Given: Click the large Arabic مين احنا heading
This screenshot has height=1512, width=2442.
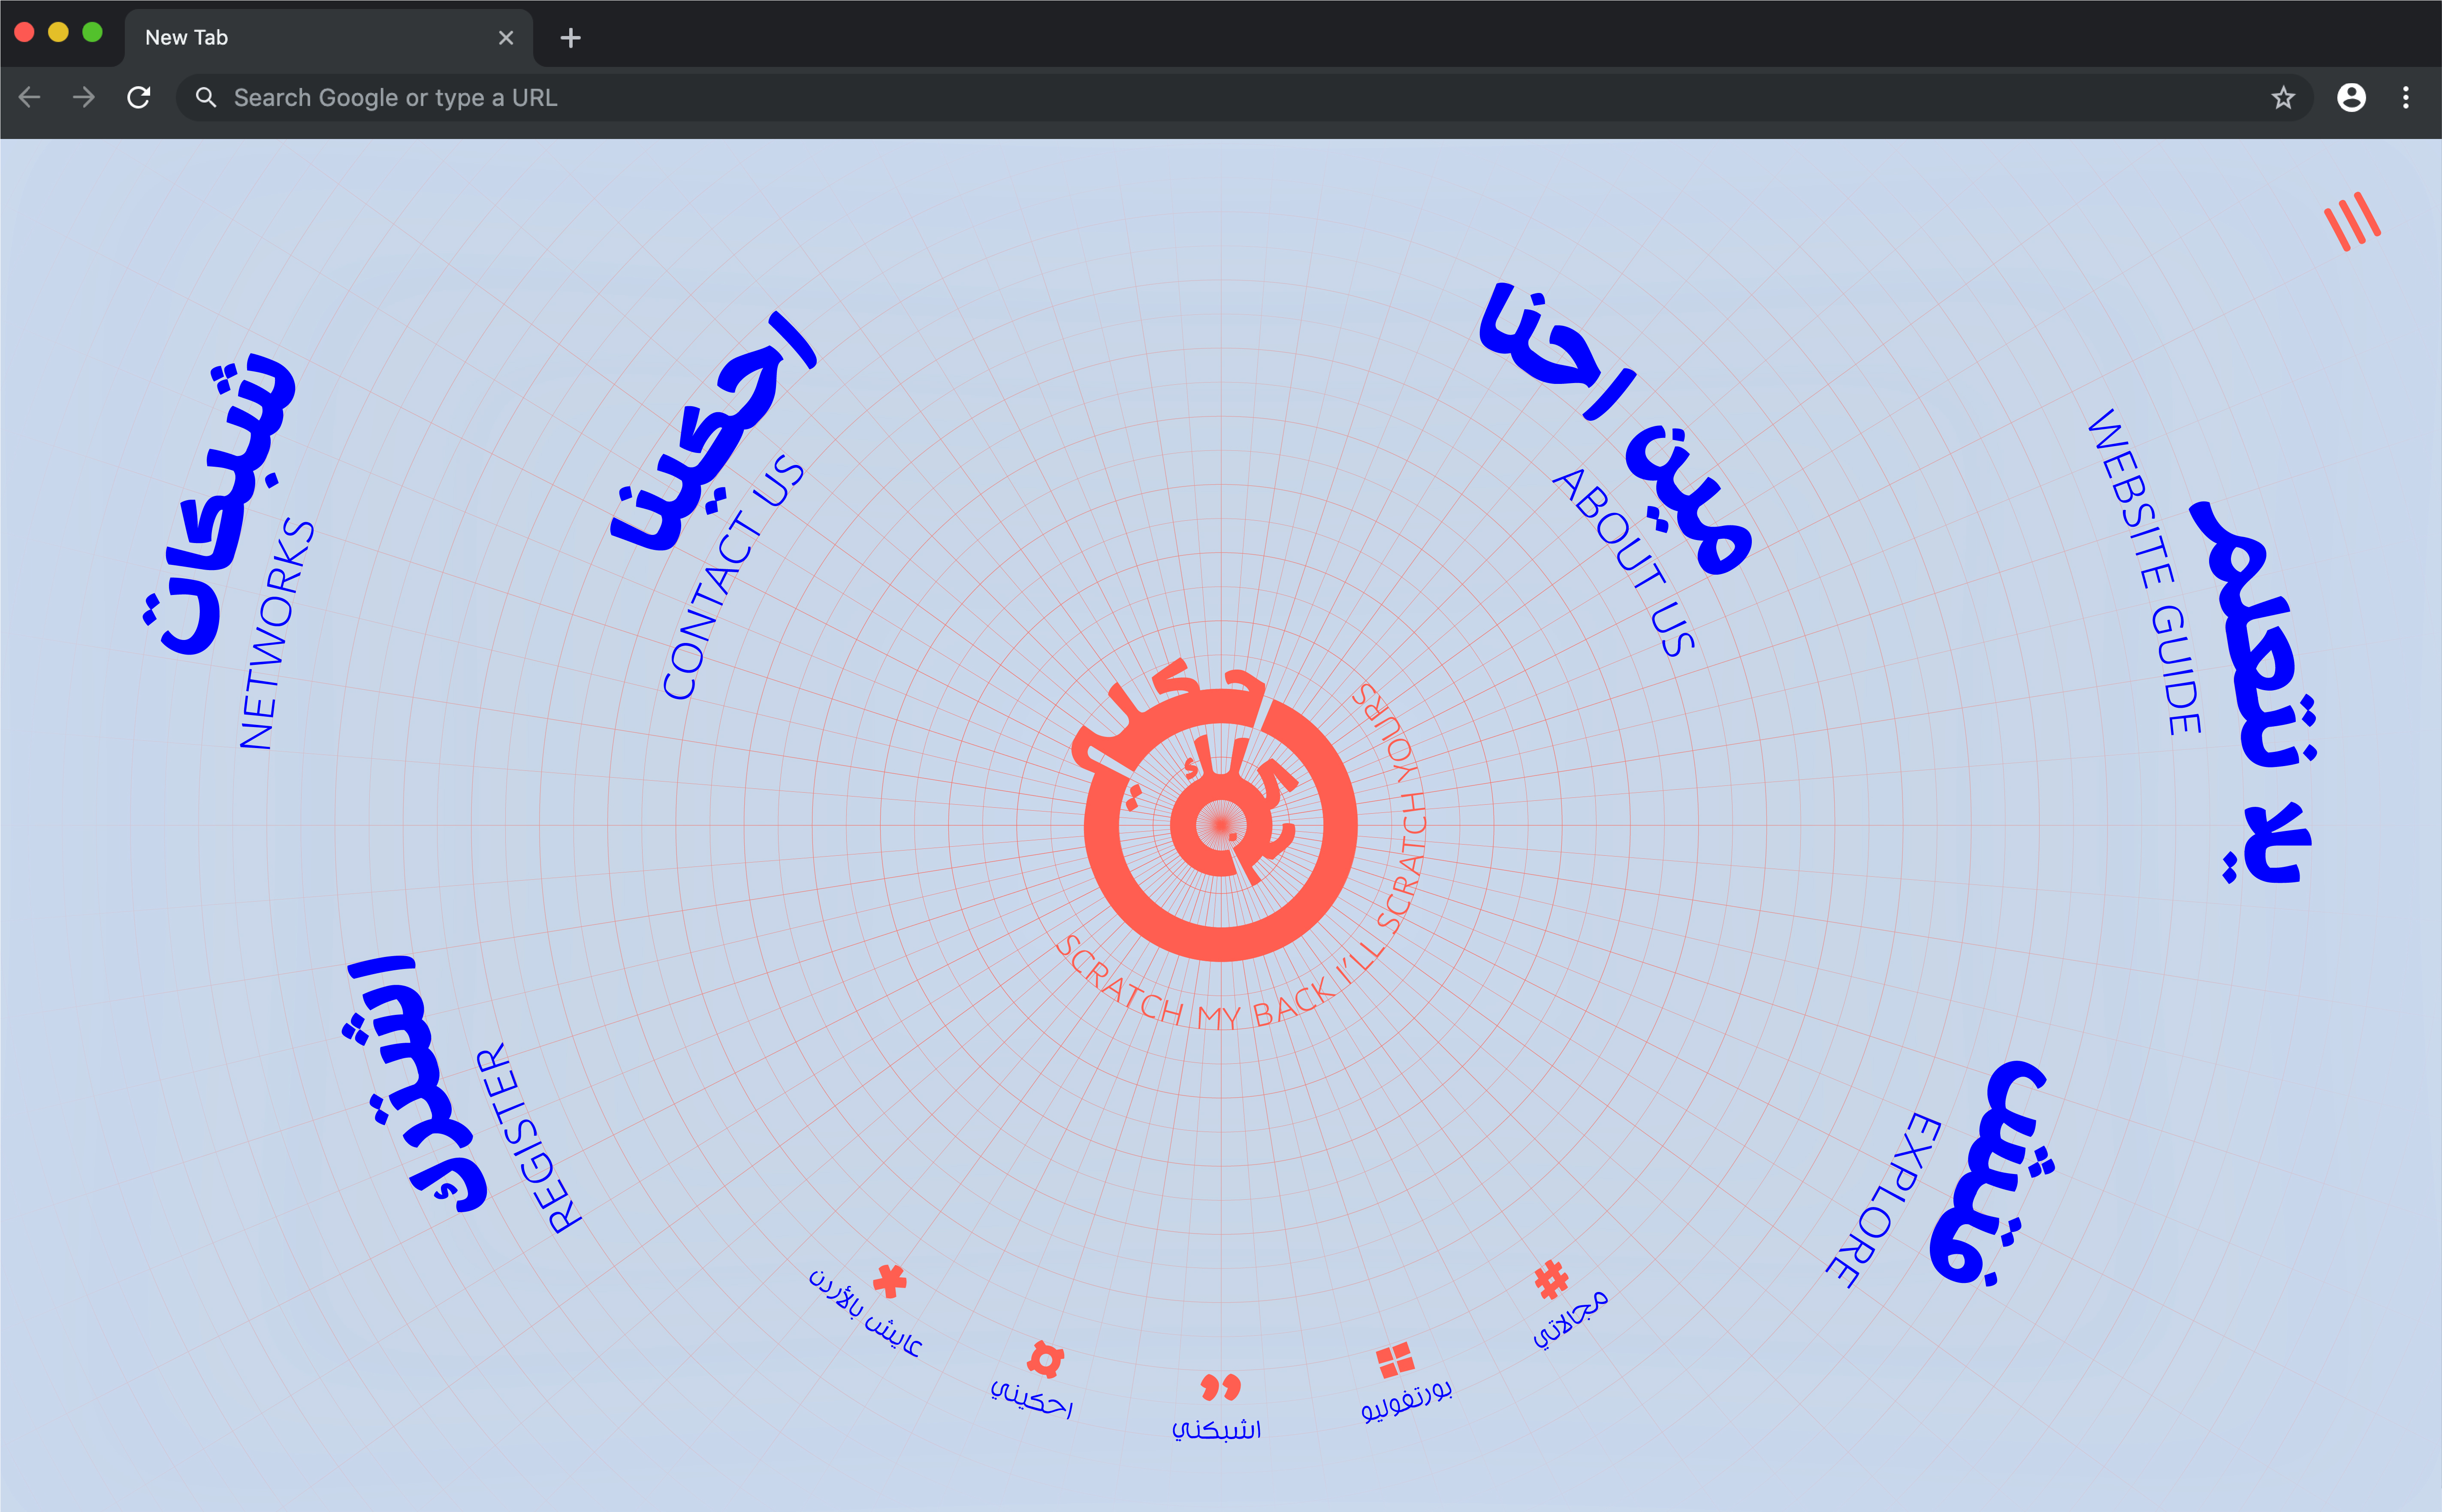Looking at the screenshot, I should 1615,428.
